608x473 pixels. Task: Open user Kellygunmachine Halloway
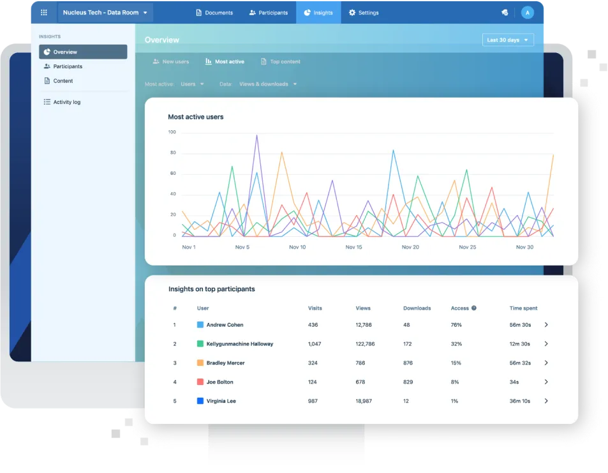coord(240,344)
